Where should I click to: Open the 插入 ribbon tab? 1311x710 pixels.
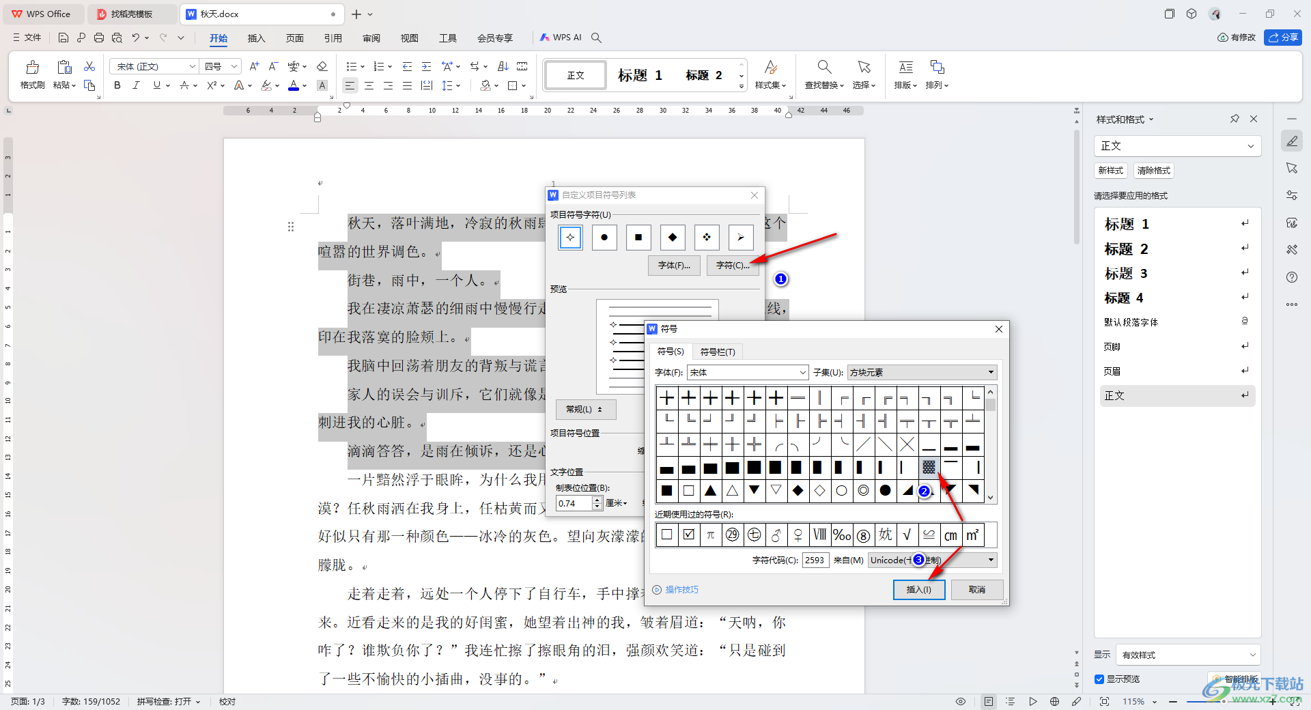click(256, 38)
